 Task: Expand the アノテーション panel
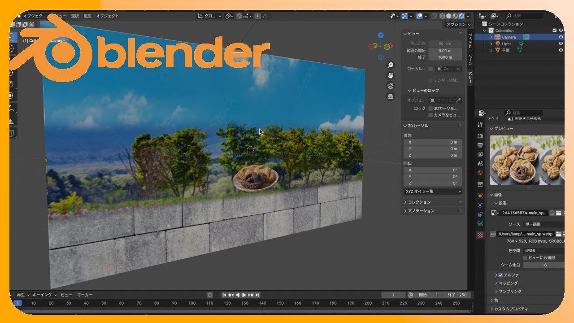click(405, 211)
